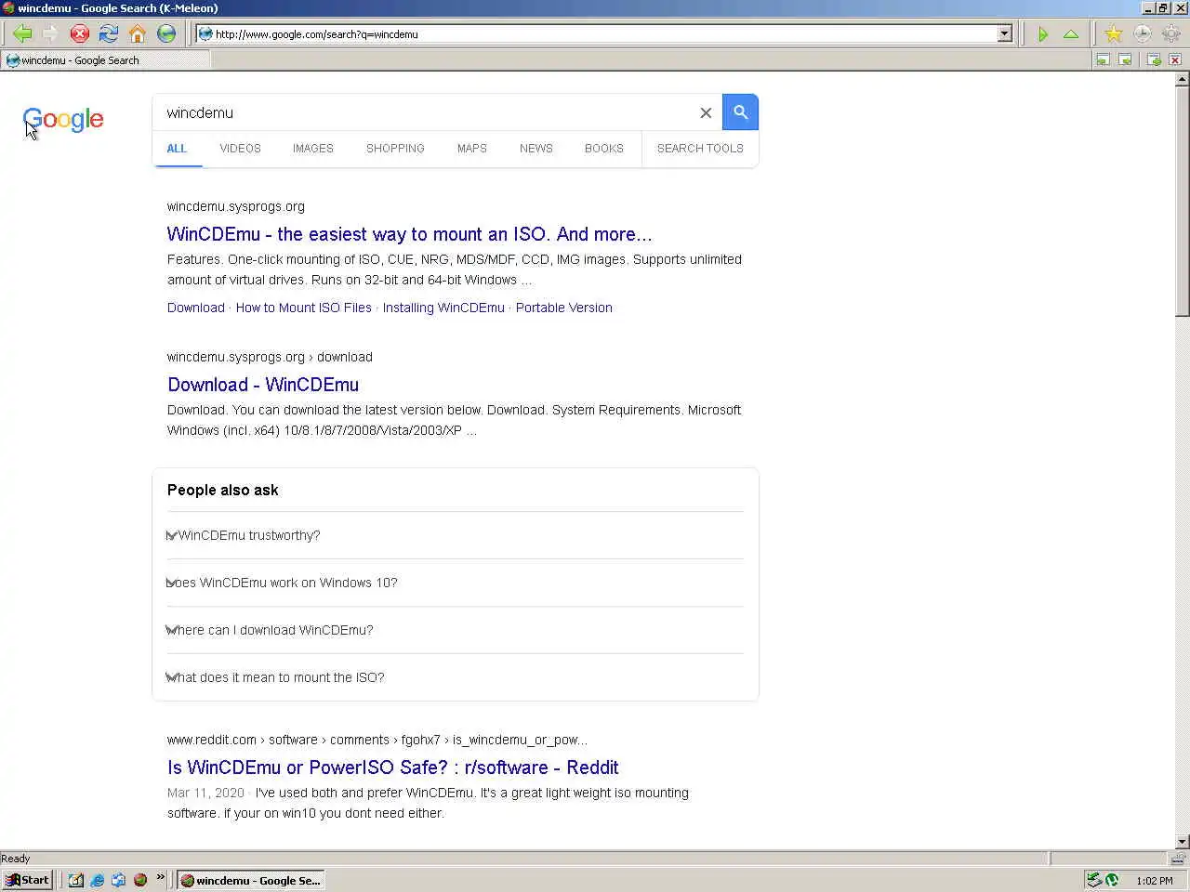The height and width of the screenshot is (892, 1190).
Task: Click the green circular tray icon
Action: (x=1111, y=880)
